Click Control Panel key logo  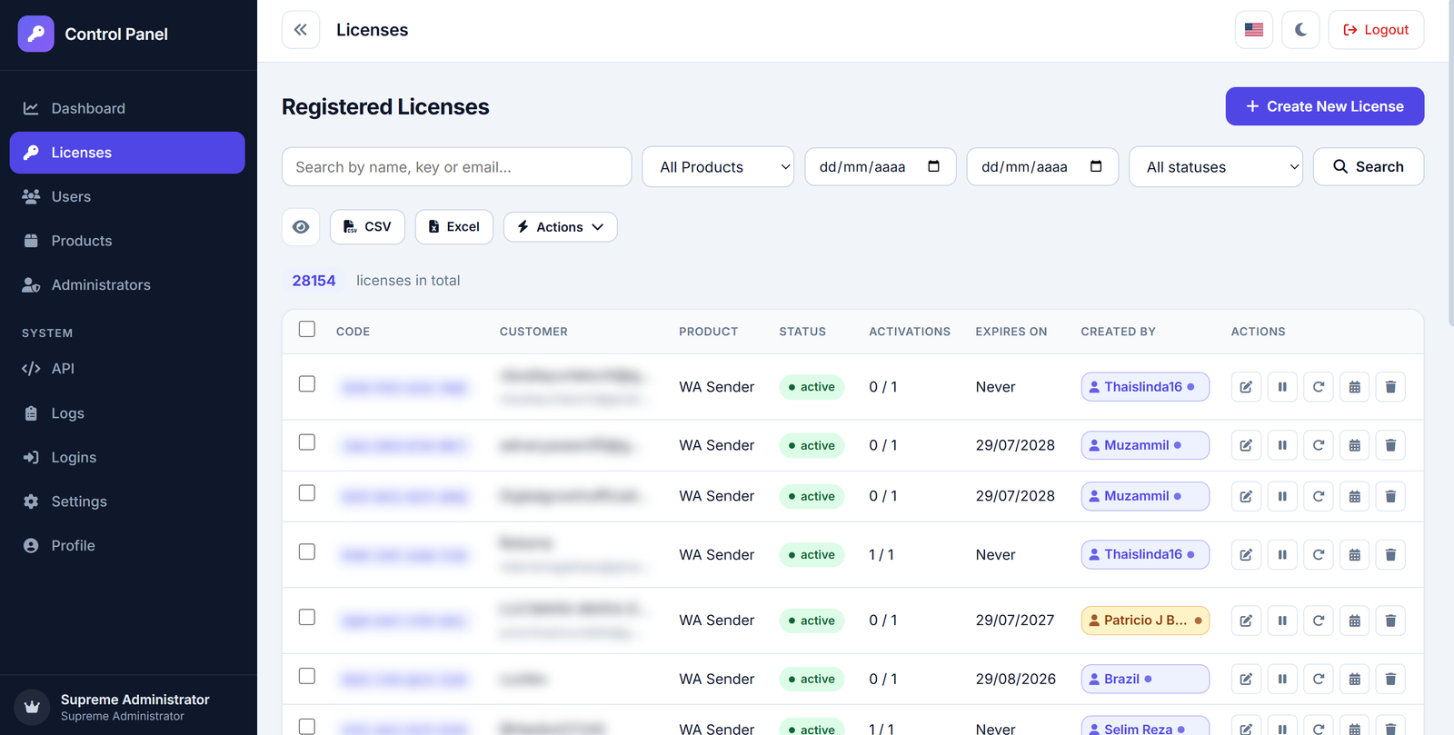(x=36, y=34)
